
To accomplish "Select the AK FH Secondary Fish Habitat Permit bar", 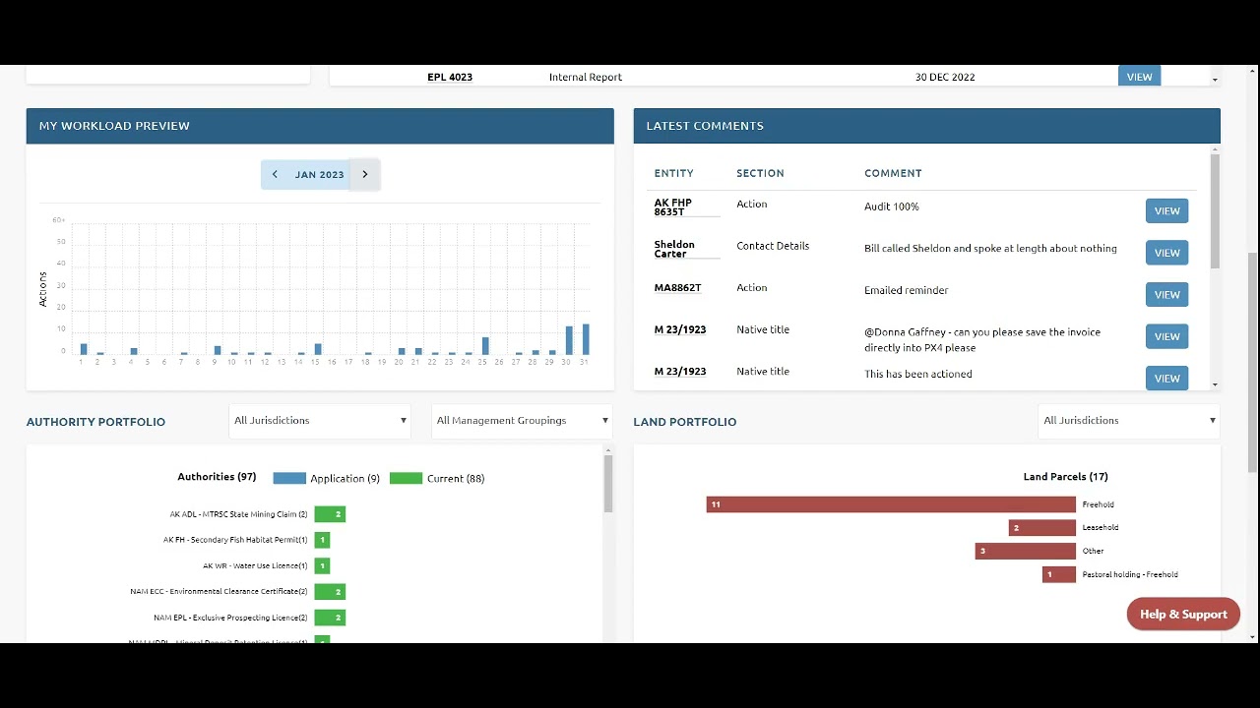I will point(322,540).
